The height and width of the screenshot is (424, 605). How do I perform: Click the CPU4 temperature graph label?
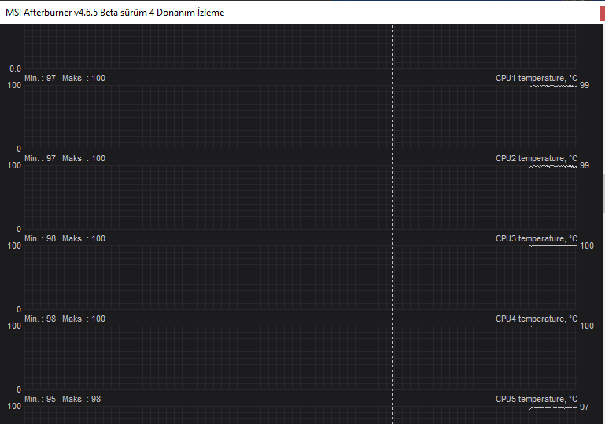537,319
